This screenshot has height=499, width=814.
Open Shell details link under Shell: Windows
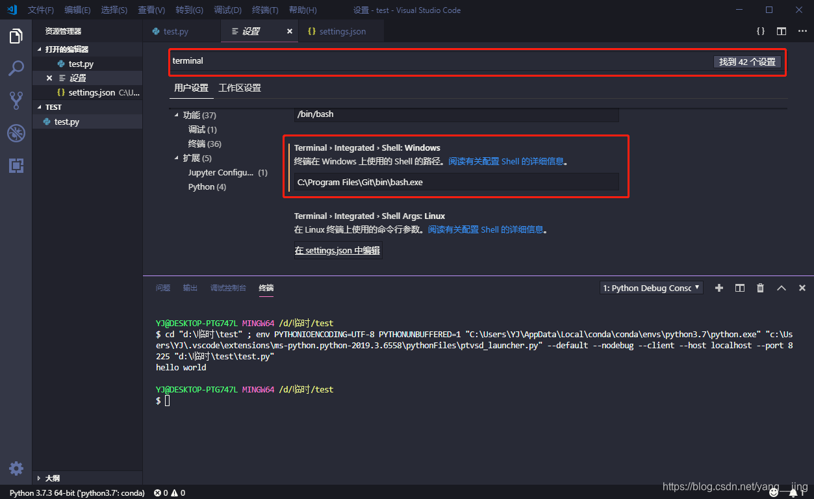[506, 161]
